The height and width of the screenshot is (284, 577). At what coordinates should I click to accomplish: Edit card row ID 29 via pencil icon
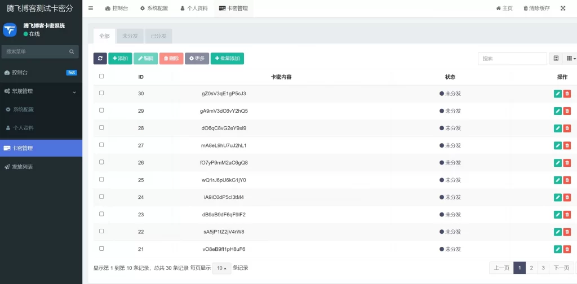tap(558, 111)
